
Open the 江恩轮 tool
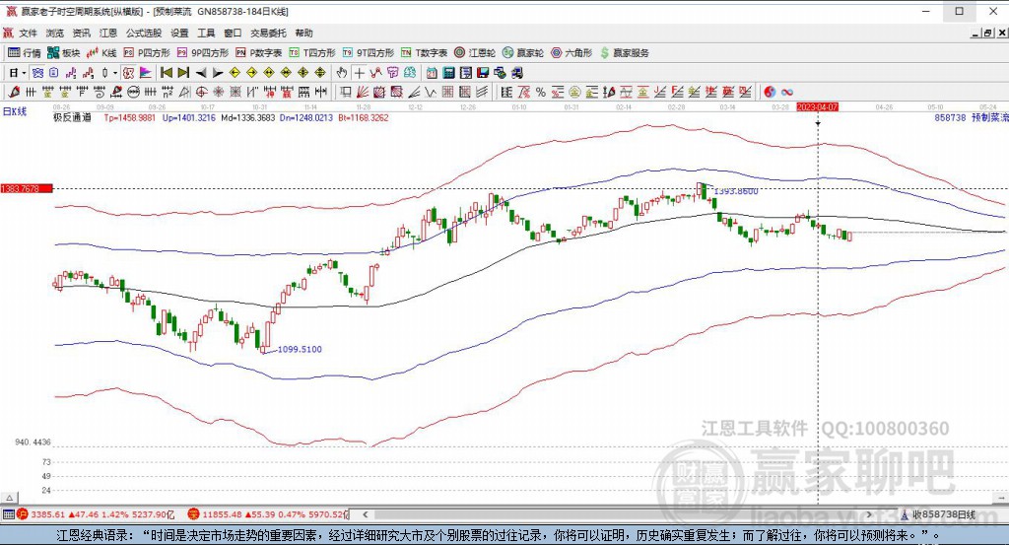click(475, 53)
